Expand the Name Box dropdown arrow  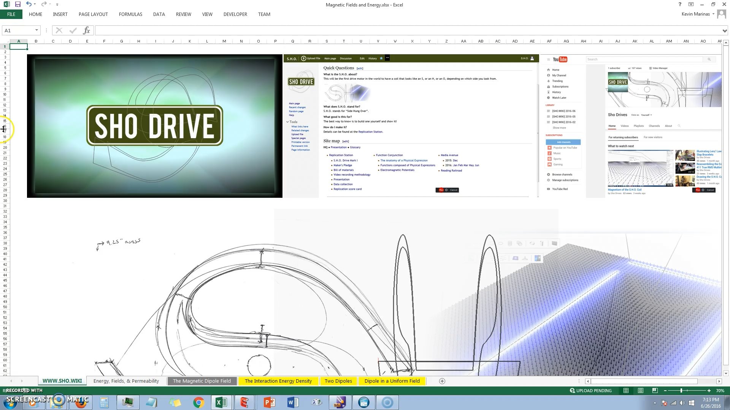click(x=36, y=30)
